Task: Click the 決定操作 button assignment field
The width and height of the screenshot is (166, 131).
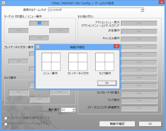Action: coord(139,31)
